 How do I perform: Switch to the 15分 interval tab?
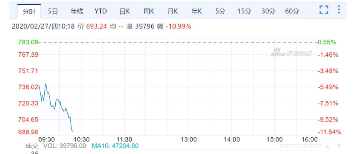tap(244, 11)
